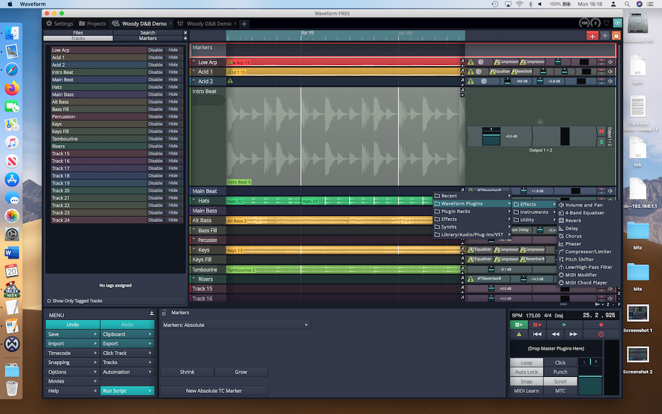Screen dimensions: 662x414
Task: Toggle the Loop button
Action: point(526,362)
